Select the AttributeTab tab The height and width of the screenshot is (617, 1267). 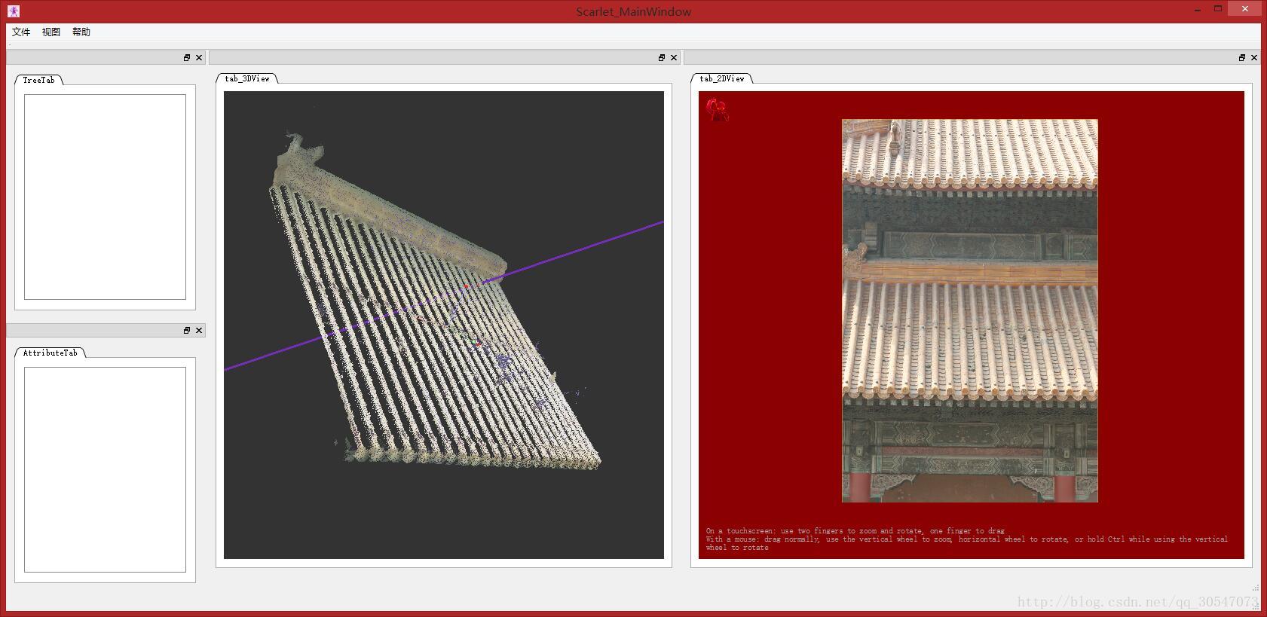click(x=50, y=353)
